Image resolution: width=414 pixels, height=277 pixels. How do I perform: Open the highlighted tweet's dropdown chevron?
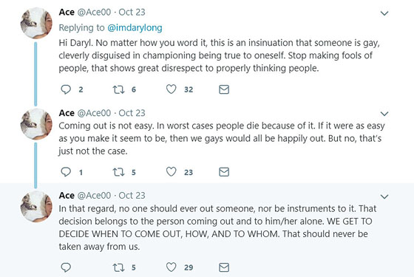384,196
